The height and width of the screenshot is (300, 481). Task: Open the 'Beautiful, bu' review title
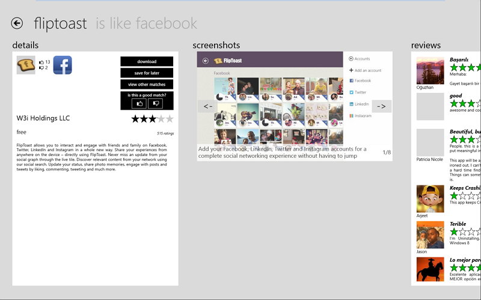(465, 131)
